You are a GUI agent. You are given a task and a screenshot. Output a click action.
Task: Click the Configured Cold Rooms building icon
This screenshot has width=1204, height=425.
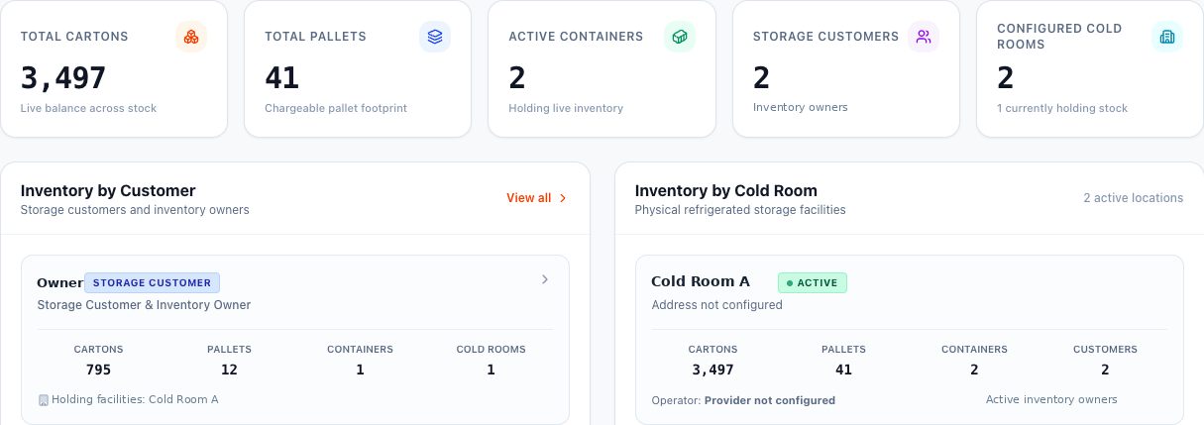pyautogui.click(x=1167, y=37)
